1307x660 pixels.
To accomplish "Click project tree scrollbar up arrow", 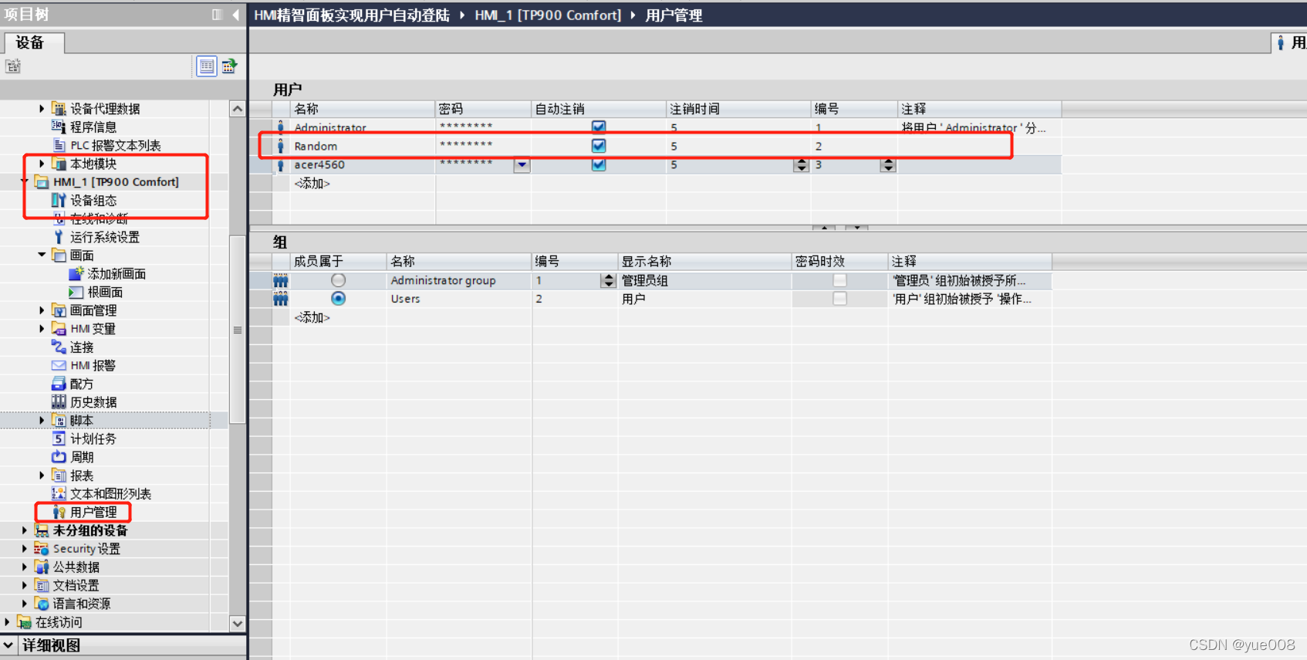I will click(x=238, y=109).
